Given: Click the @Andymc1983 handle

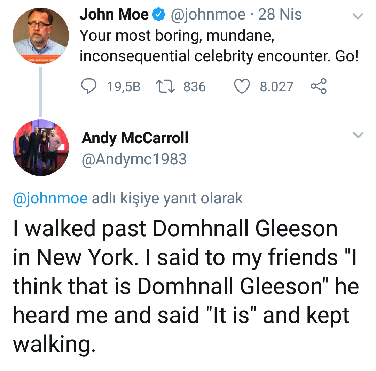Looking at the screenshot, I should (x=134, y=159).
